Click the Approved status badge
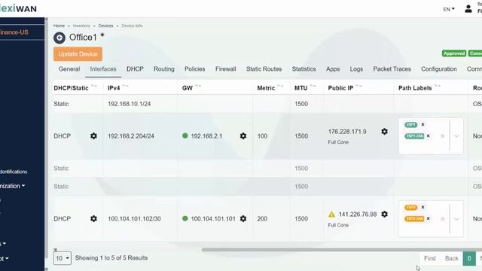Image resolution: width=482 pixels, height=271 pixels. [x=454, y=53]
